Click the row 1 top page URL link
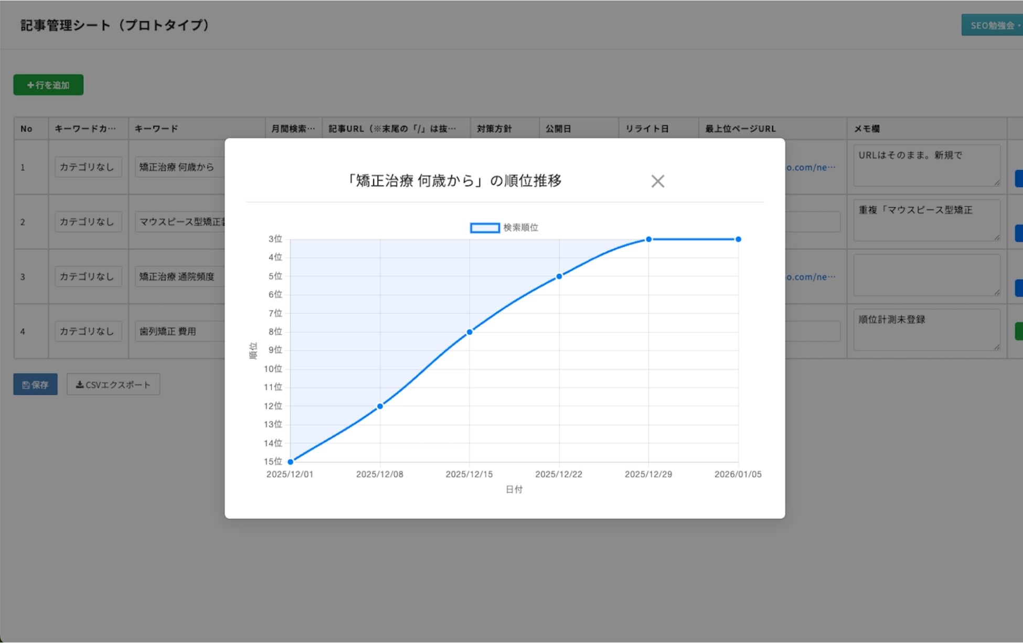 [811, 167]
